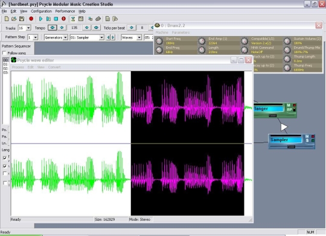Select the Flanger machine box
326x236 pixels.
tap(275, 110)
